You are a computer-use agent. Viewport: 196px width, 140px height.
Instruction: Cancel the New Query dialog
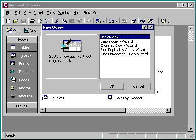pos(138,86)
